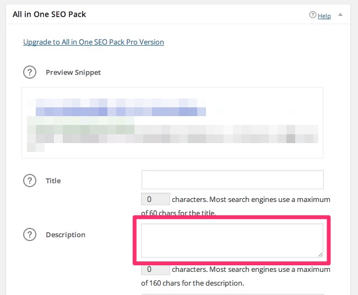Click the Help question mark icon in header

(x=313, y=15)
